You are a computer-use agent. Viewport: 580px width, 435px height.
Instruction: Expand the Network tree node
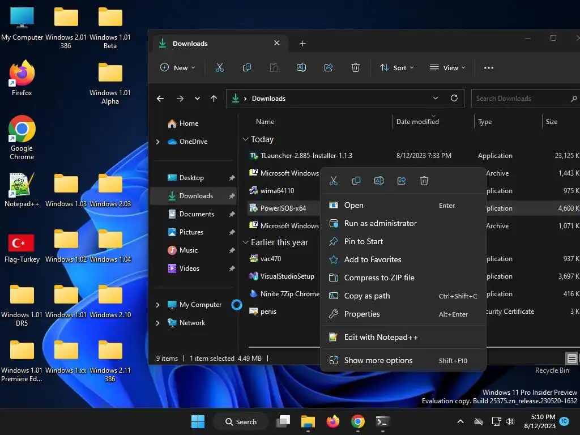pyautogui.click(x=158, y=323)
